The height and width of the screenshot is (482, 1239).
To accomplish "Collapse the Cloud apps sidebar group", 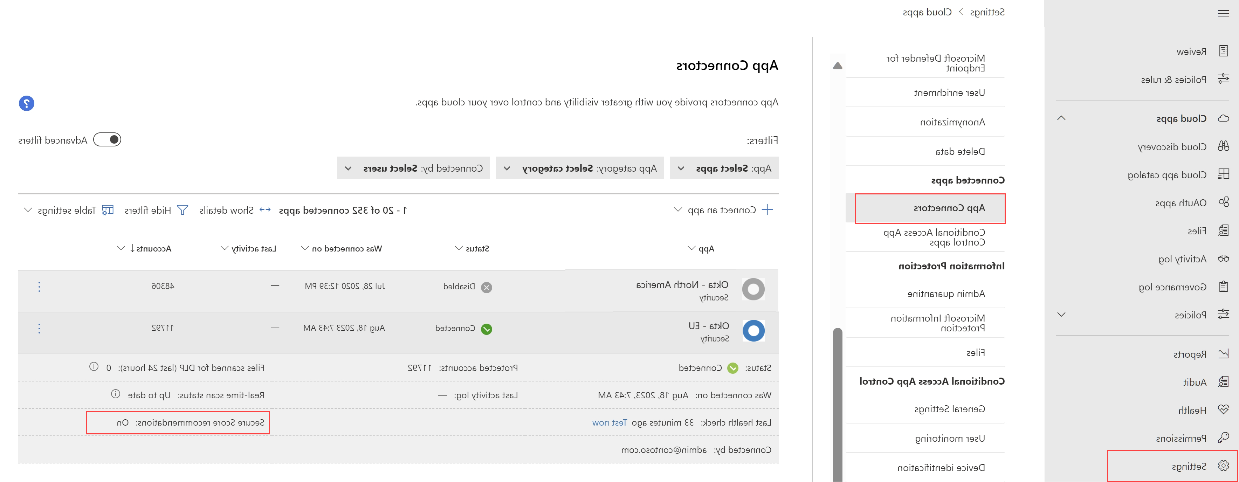I will pyautogui.click(x=1061, y=118).
